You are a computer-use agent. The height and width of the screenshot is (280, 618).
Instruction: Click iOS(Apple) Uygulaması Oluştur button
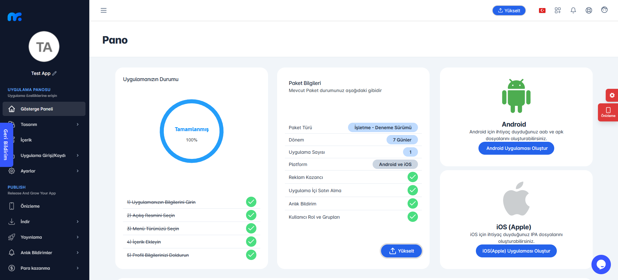coord(516,251)
